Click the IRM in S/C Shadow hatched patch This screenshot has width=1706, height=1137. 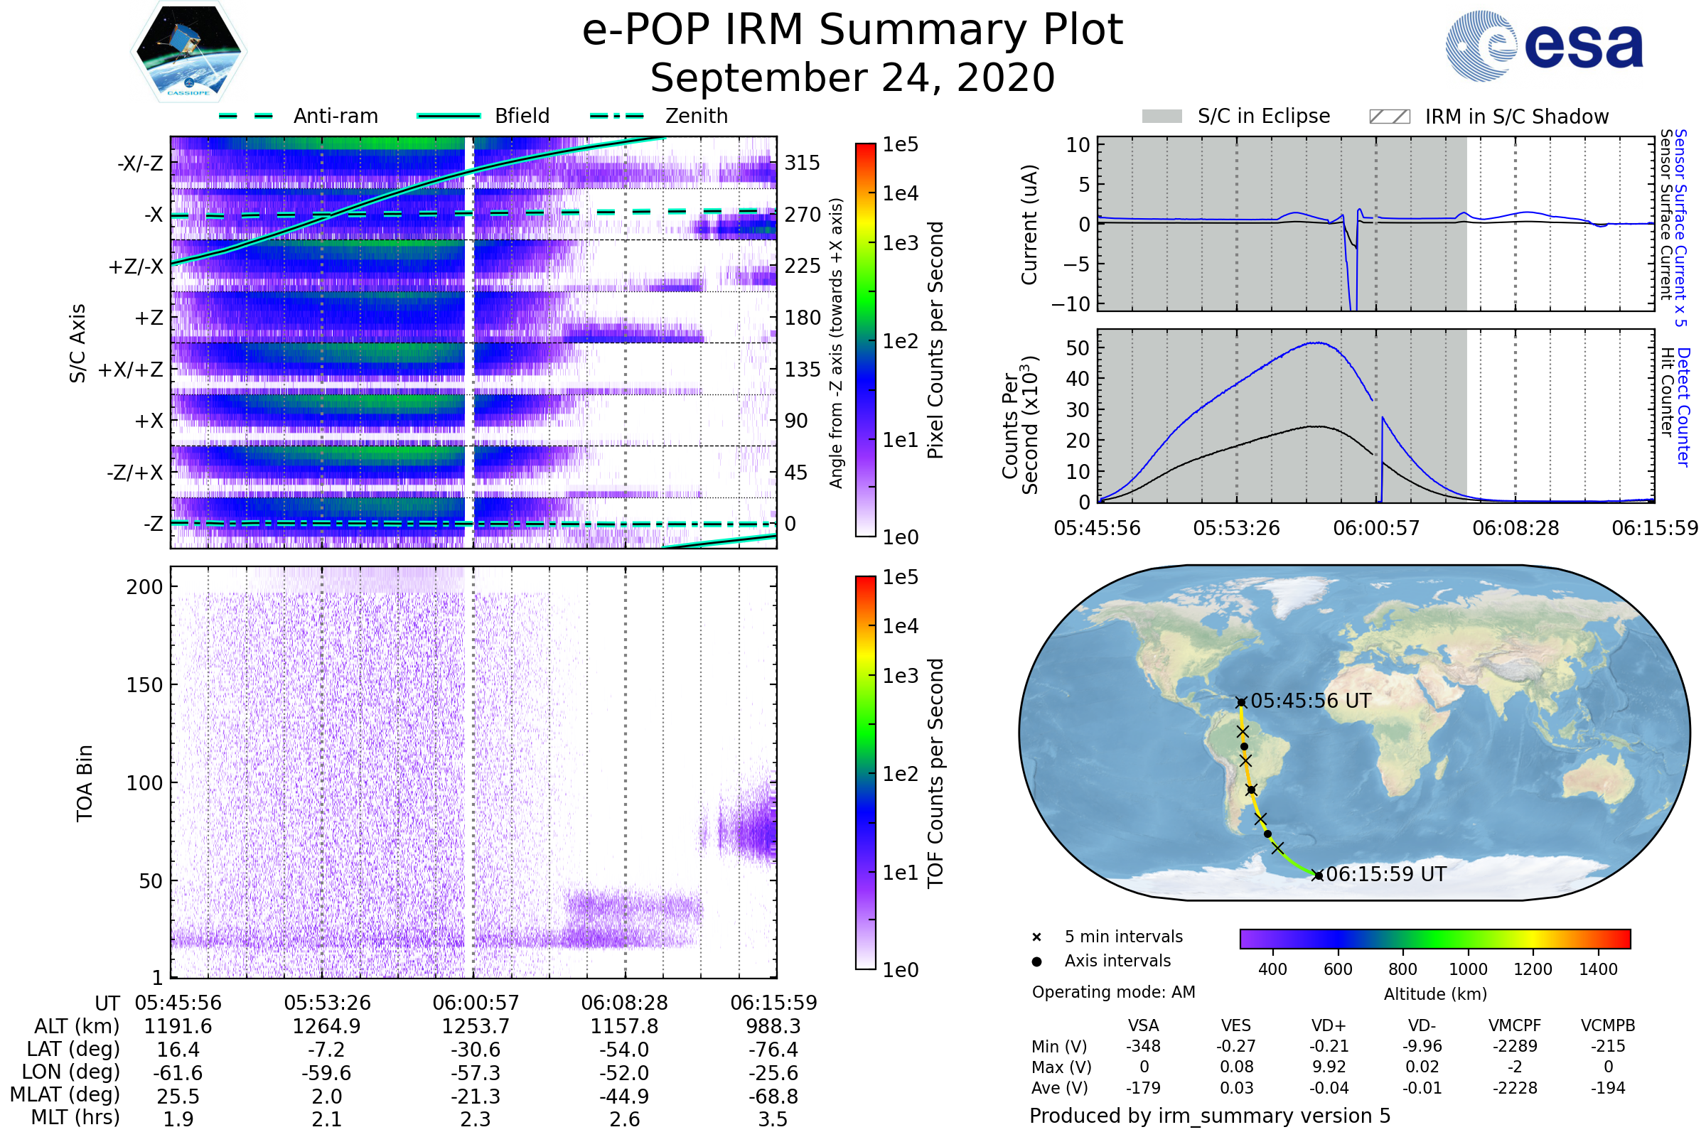1389,117
